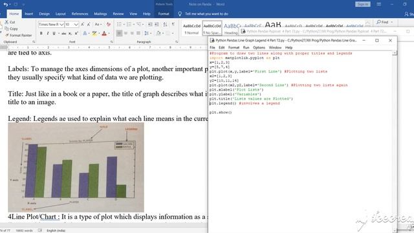Shrink the font size with the smaller A icon
Image resolution: width=414 pixels, height=233 pixels.
coord(89,25)
